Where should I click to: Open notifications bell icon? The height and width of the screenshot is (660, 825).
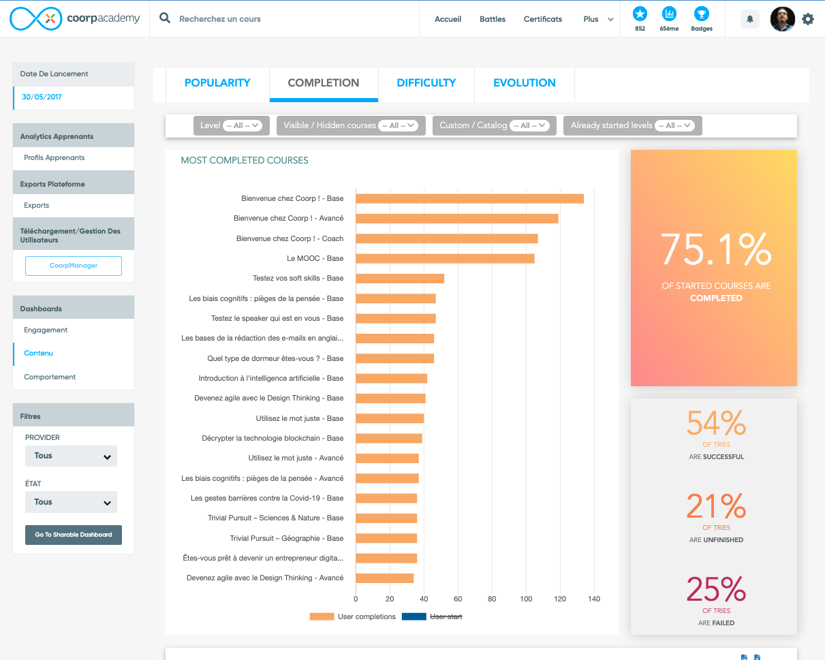[x=750, y=19]
